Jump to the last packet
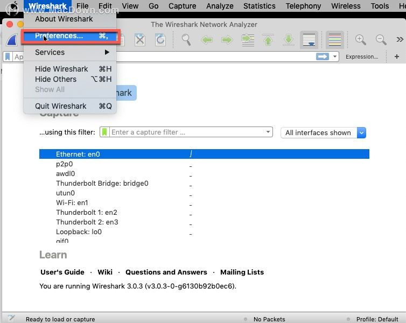This screenshot has height=323, width=406. 289,40
